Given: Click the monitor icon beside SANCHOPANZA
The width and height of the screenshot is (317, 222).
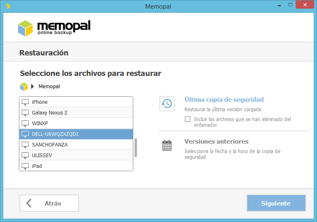Looking at the screenshot, I should pos(25,145).
